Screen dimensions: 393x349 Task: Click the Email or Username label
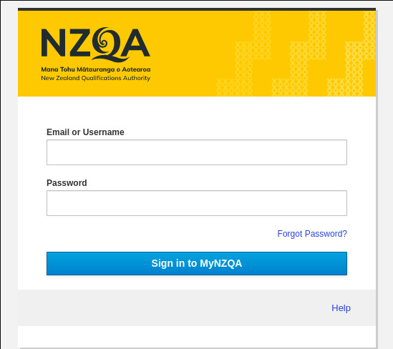[85, 132]
